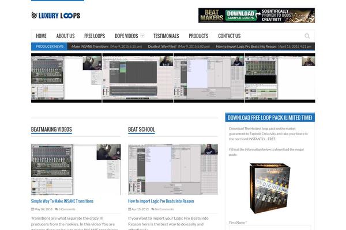Open Make INSANE Transitions ticker headline
346x230 pixels.
(x=90, y=47)
